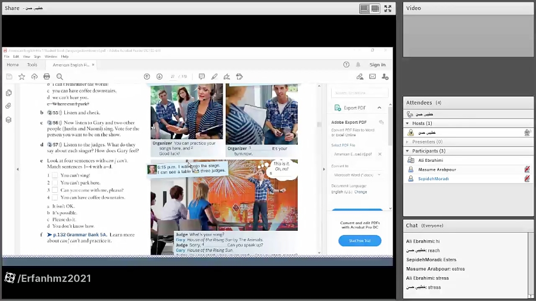
Task: Tick the checkbox beside 'You can't sing!'
Action: (x=55, y=175)
